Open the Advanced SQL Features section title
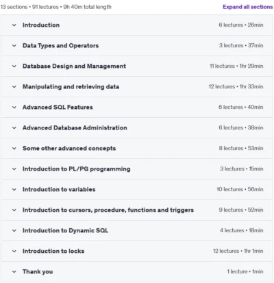Viewport: 274px width, 283px height. tap(58, 107)
